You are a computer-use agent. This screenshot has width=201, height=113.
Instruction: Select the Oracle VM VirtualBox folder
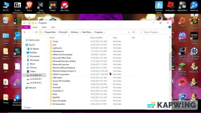click(96, 81)
